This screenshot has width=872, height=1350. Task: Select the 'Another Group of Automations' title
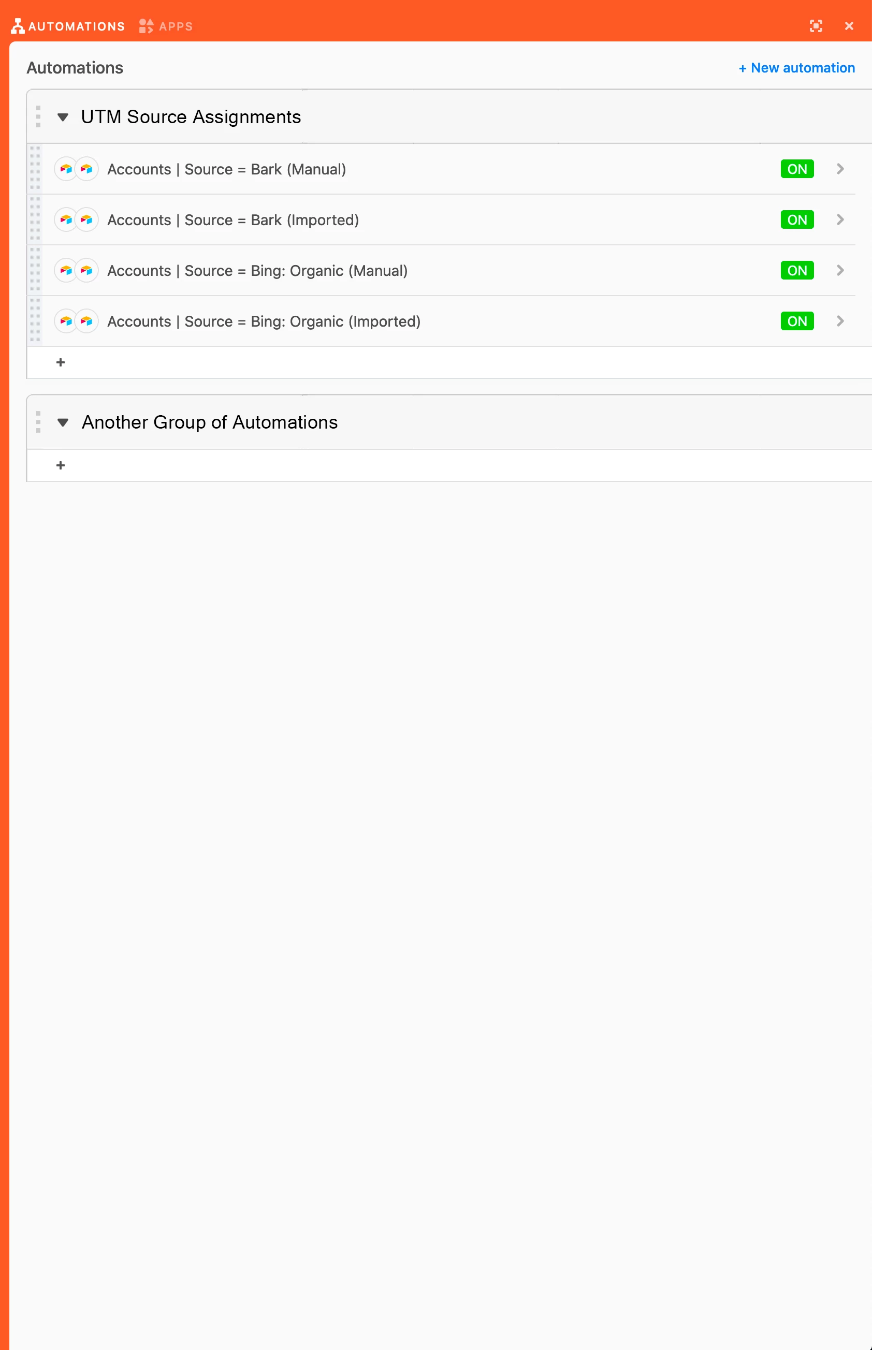tap(210, 422)
